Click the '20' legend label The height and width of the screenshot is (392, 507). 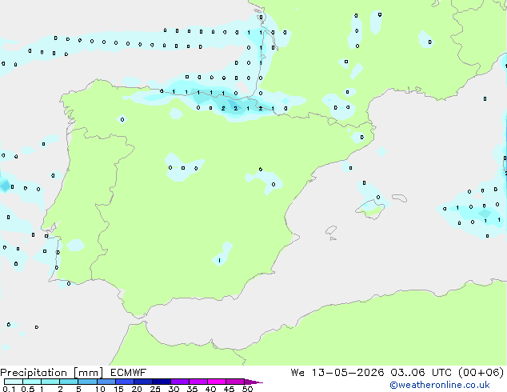137,389
